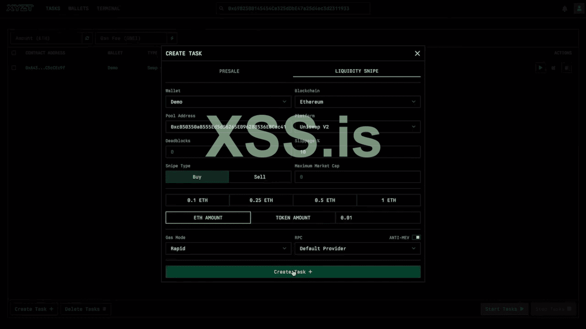The image size is (586, 329).
Task: Pick the 1 ETH preset
Action: tap(389, 200)
